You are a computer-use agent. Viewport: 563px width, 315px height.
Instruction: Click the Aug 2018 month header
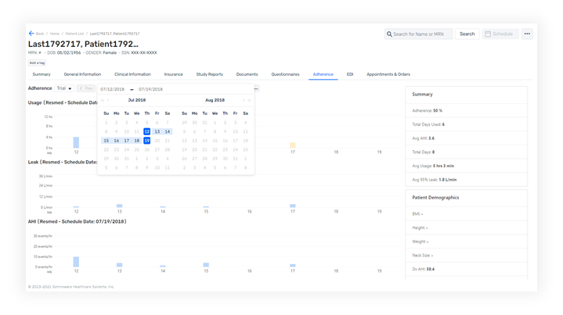click(215, 100)
